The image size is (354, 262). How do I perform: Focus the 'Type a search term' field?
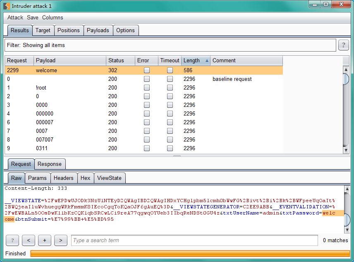[194, 241]
